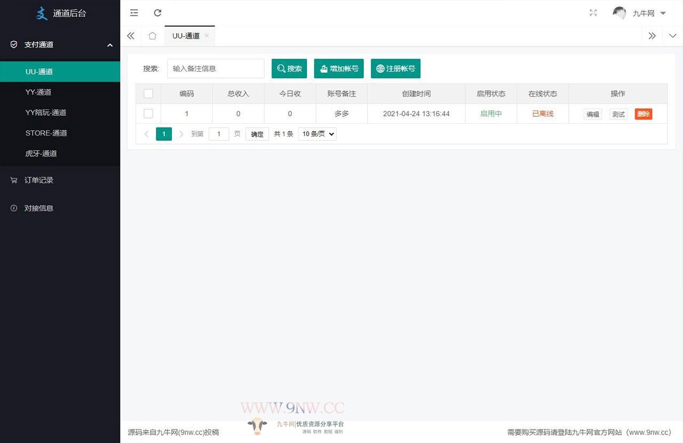Open 订单记录 in the sidebar
Viewport: 683px width, 443px height.
(x=60, y=180)
